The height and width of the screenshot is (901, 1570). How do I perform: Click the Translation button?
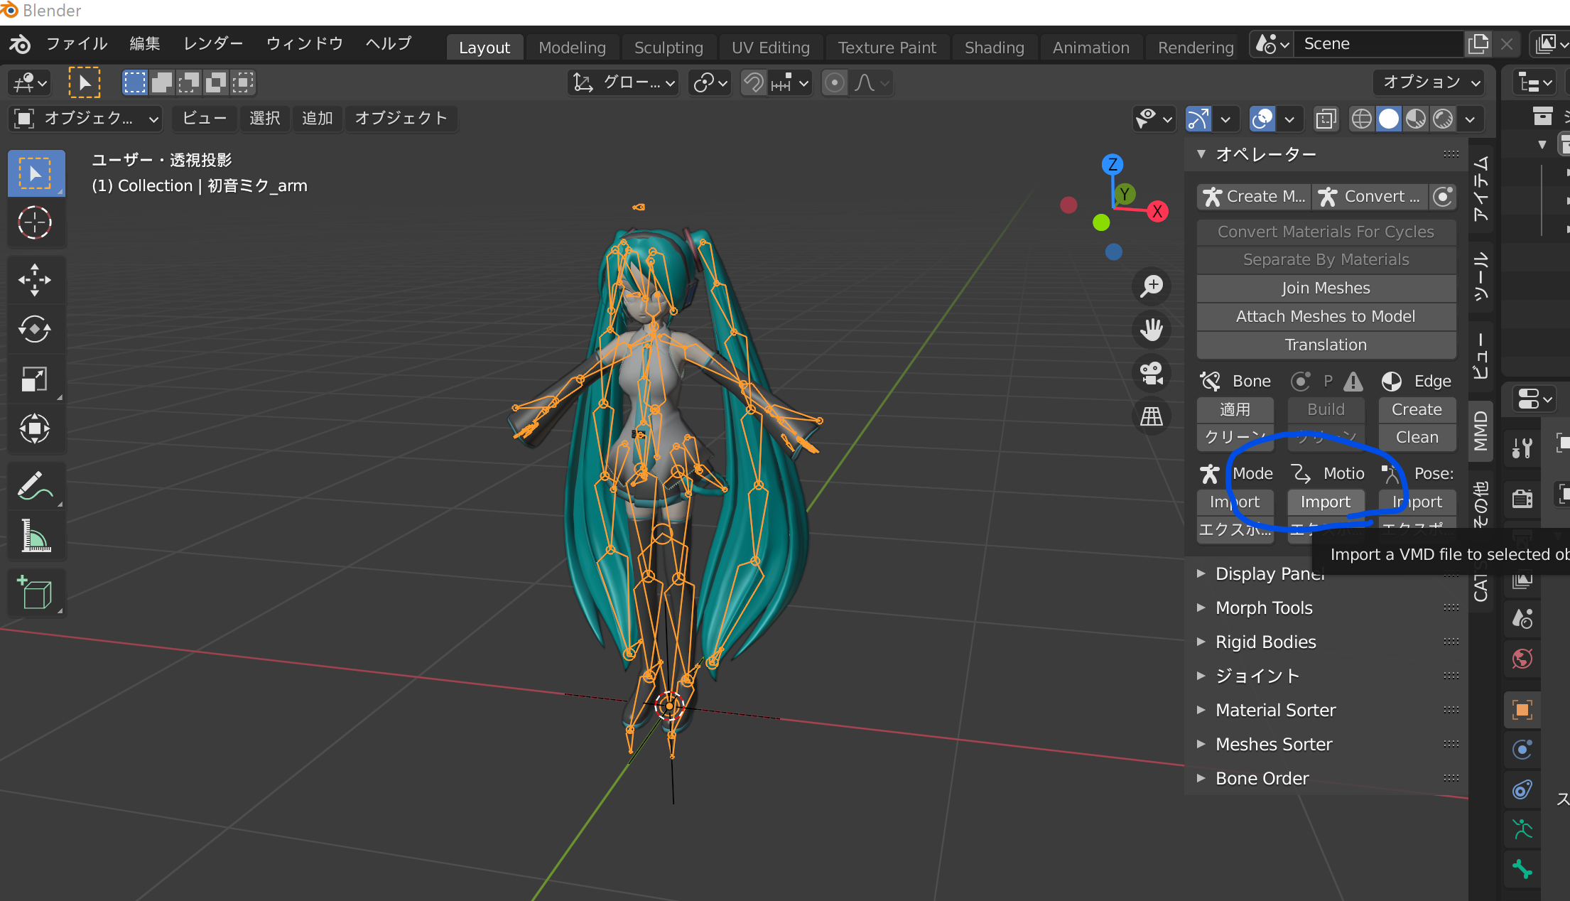1326,345
